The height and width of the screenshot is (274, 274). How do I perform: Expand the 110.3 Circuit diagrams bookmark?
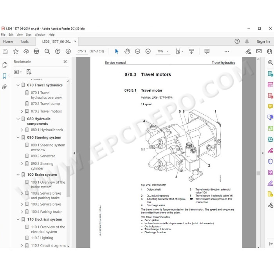pos(22,245)
